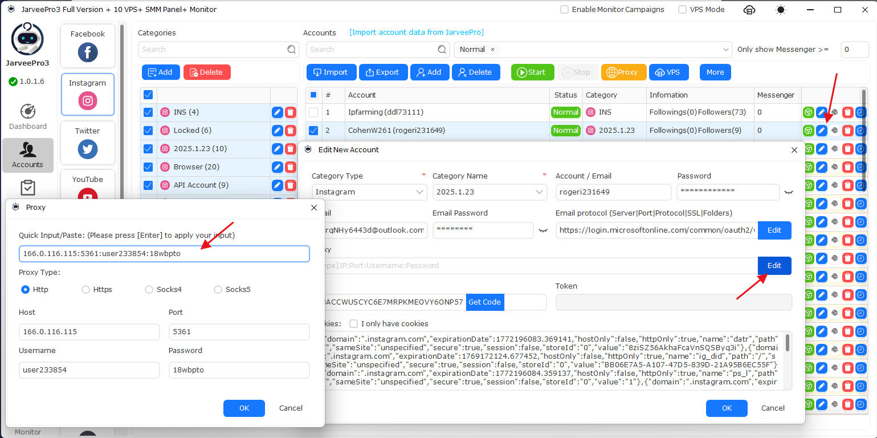Uncheck the Browser (20) category checkbox
Viewport: 877px width, 438px height.
[x=148, y=167]
